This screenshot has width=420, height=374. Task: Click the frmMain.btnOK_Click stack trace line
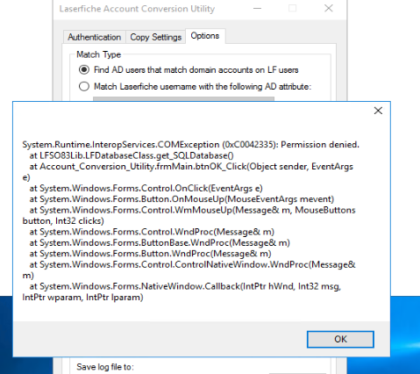tap(188, 172)
